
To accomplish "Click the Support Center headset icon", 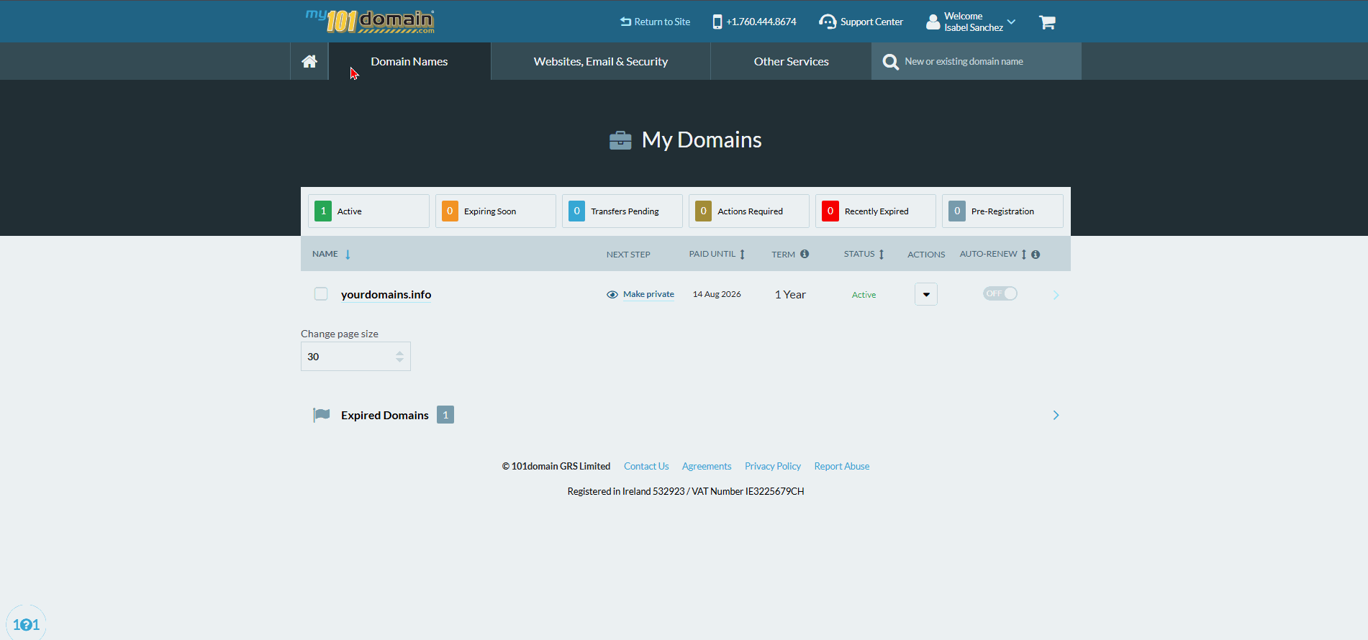I will (828, 22).
